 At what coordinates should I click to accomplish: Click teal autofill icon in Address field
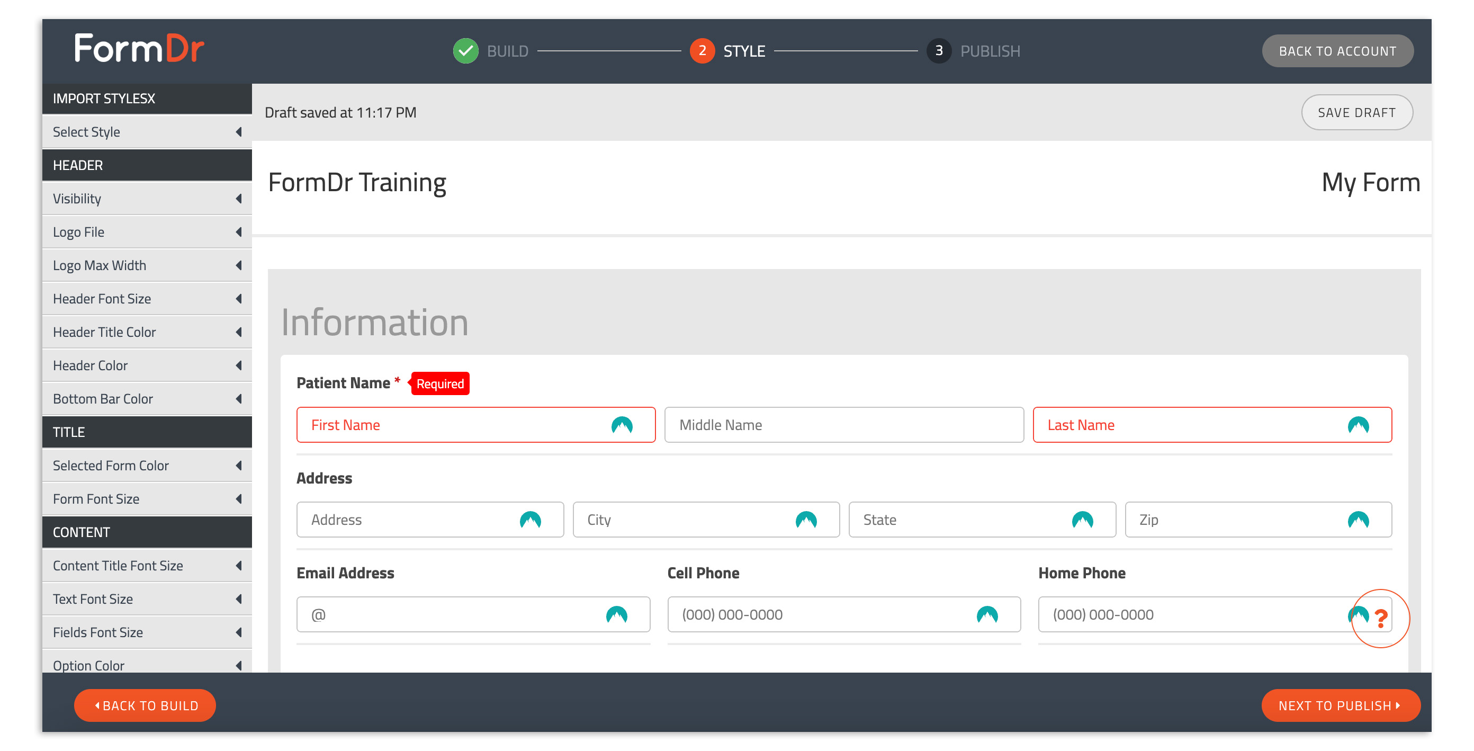pos(530,520)
